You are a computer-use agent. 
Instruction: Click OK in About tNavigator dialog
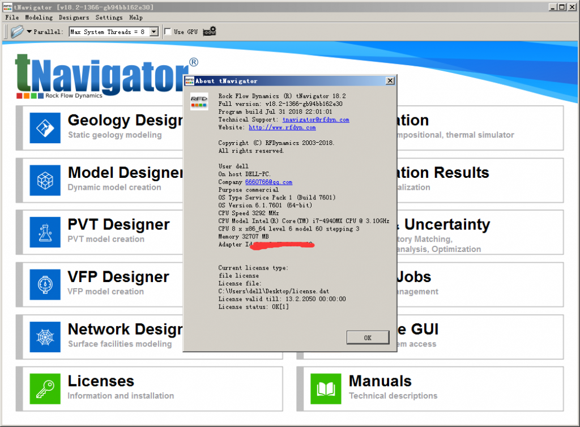[368, 338]
